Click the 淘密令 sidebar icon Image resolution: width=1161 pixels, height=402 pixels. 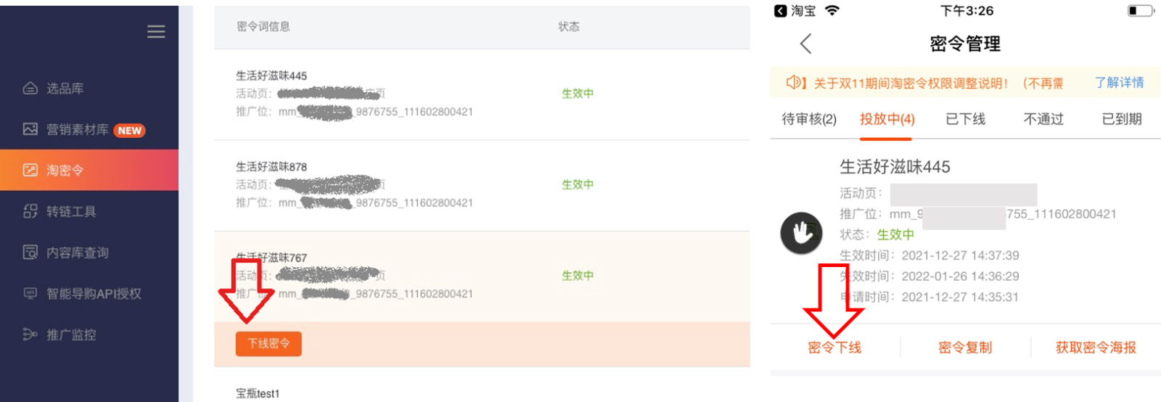[x=30, y=171]
